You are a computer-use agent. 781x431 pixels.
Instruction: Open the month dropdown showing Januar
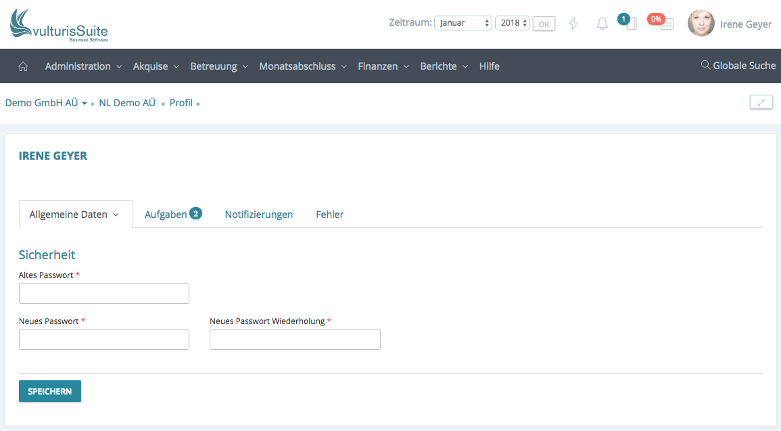(x=463, y=23)
